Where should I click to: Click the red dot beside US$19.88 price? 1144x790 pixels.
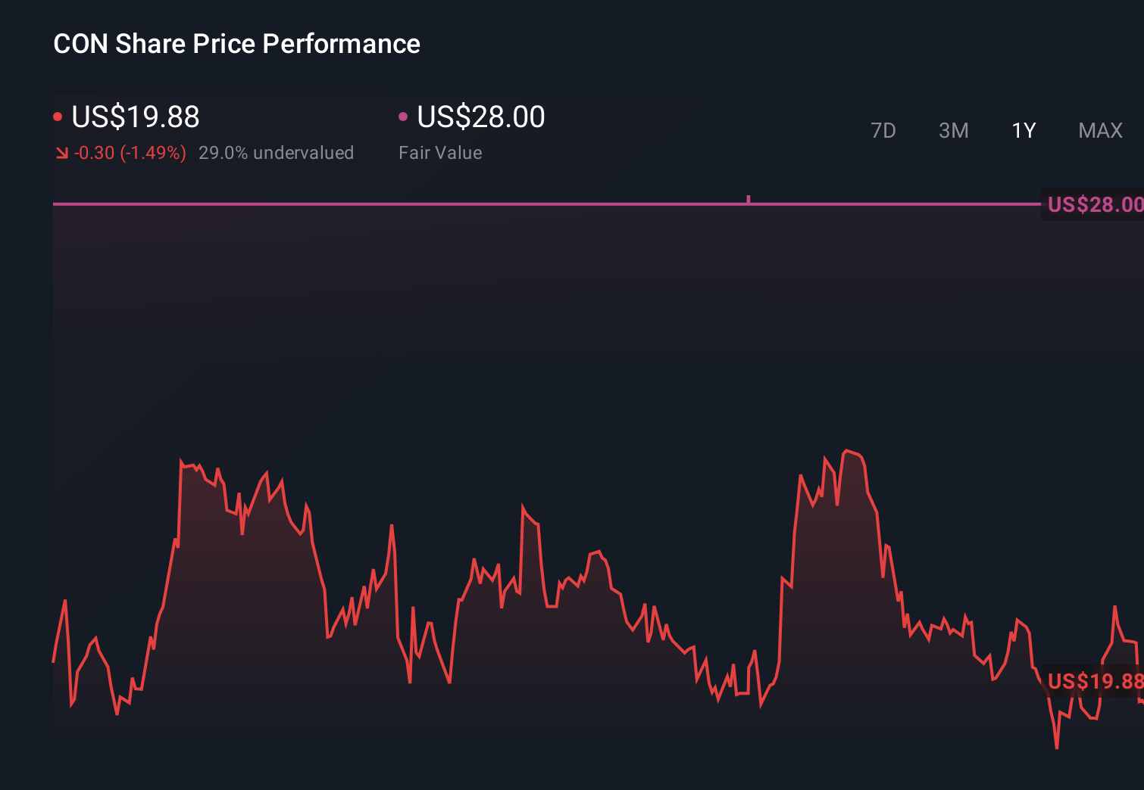[x=58, y=117]
